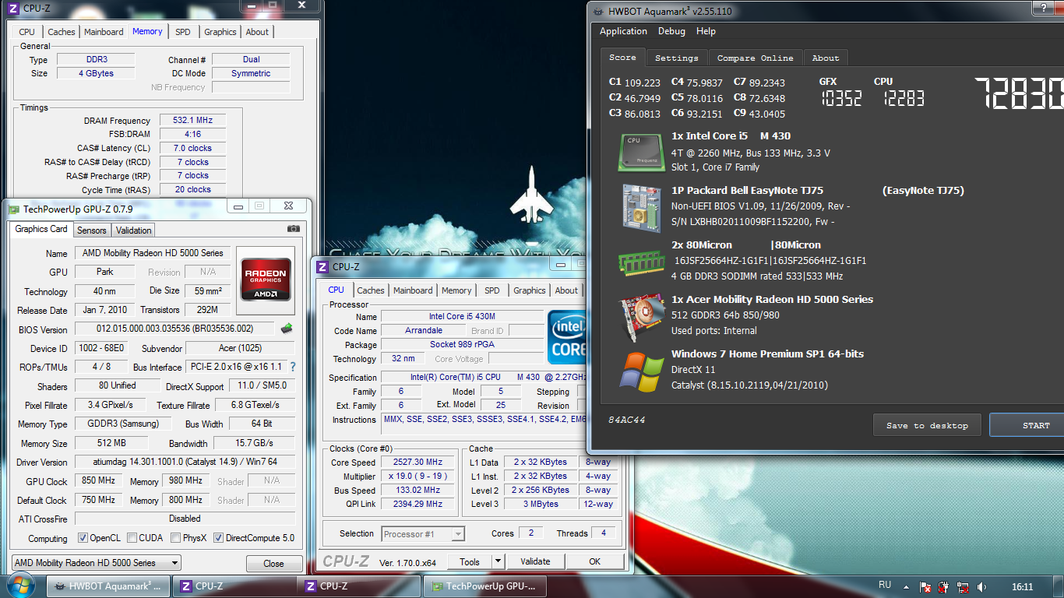Open the Graphics tab in front CPU-Z window
This screenshot has height=598, width=1064.
530,290
